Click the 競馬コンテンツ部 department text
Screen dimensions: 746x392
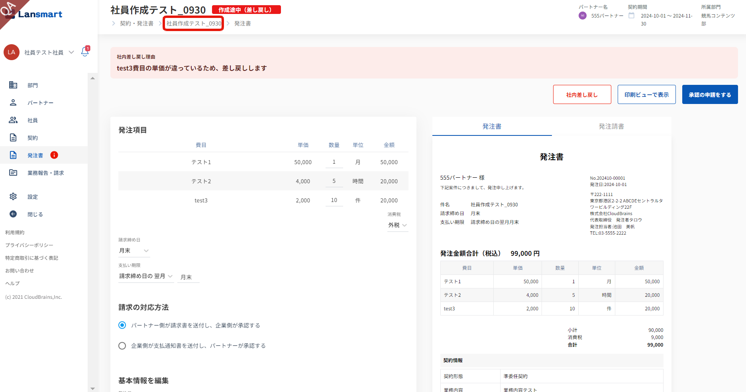click(x=718, y=20)
